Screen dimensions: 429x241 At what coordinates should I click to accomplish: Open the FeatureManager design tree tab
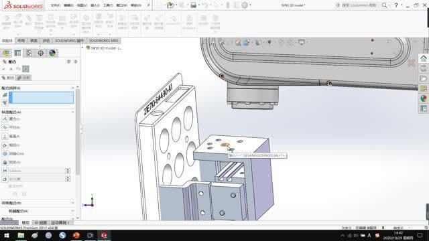click(x=6, y=53)
